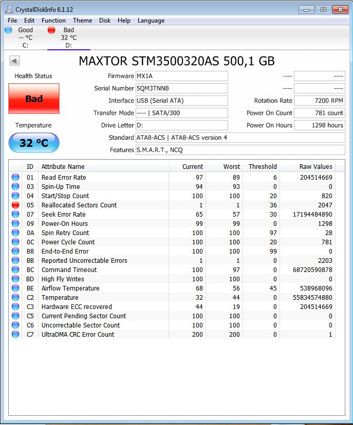The image size is (353, 425).
Task: Open the Disk menu
Action: pyautogui.click(x=105, y=21)
